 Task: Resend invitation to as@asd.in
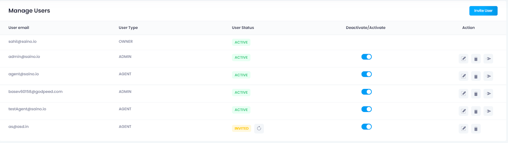pos(259,128)
